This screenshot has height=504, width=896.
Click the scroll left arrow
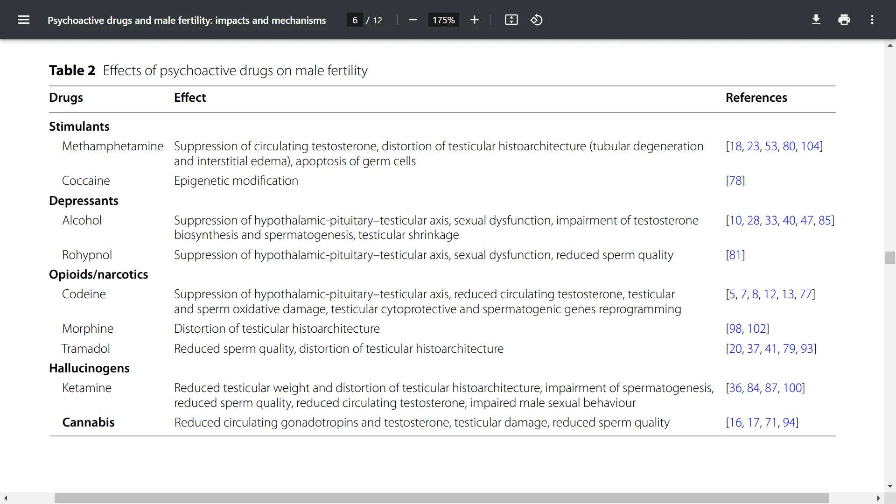coord(5,498)
